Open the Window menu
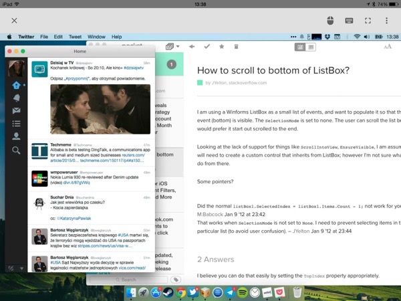 click(x=96, y=37)
